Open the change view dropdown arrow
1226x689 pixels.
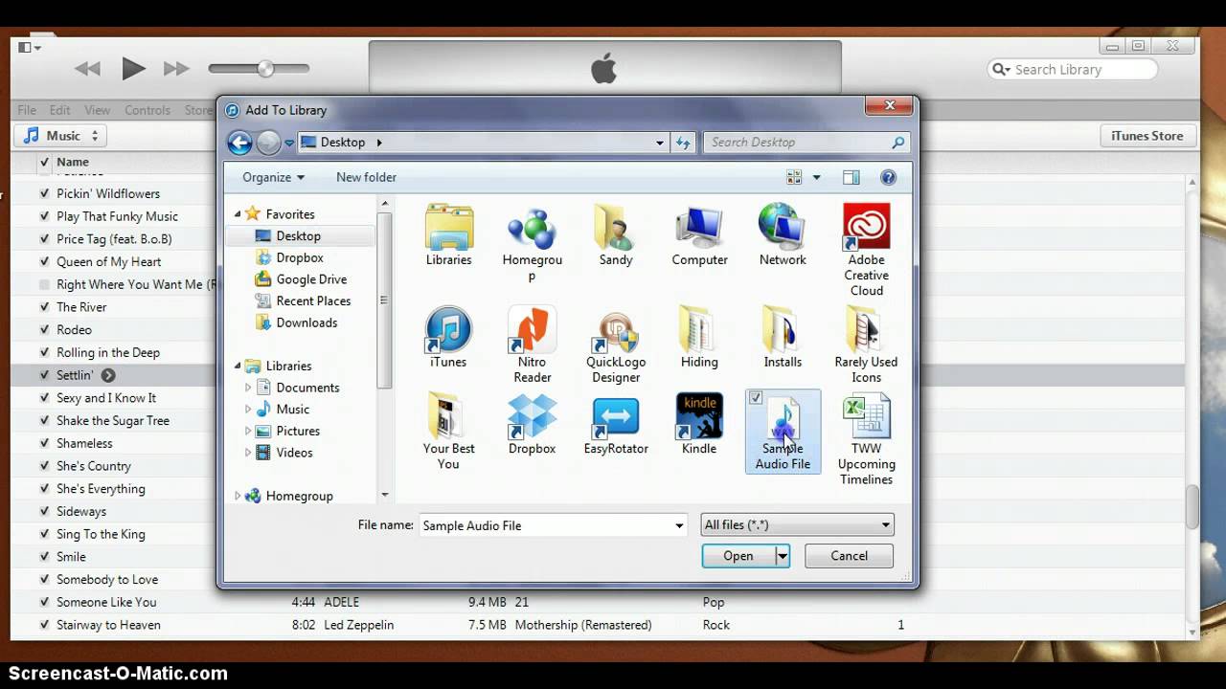(x=817, y=177)
